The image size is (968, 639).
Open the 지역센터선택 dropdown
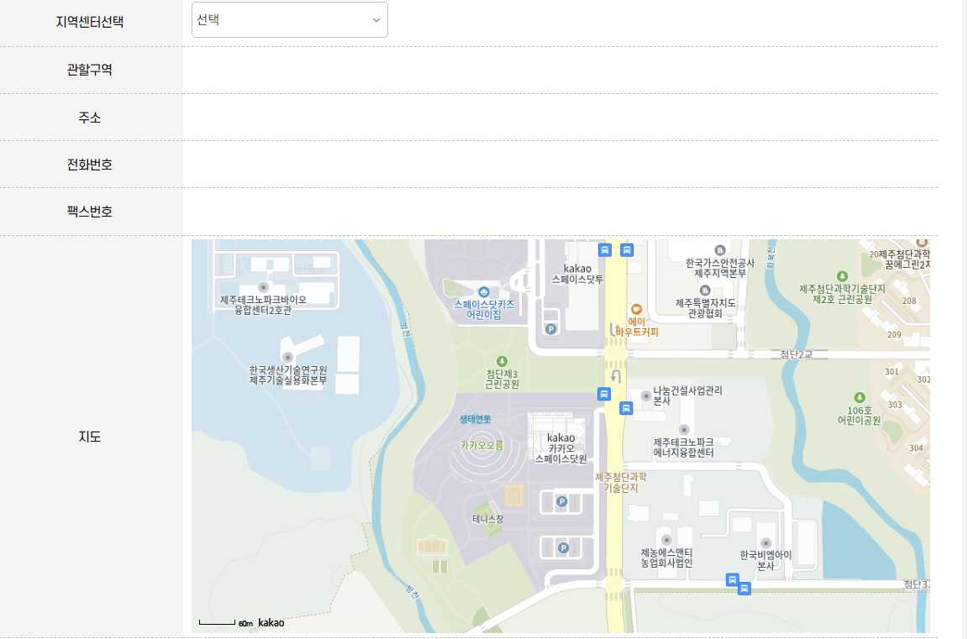coord(289,19)
